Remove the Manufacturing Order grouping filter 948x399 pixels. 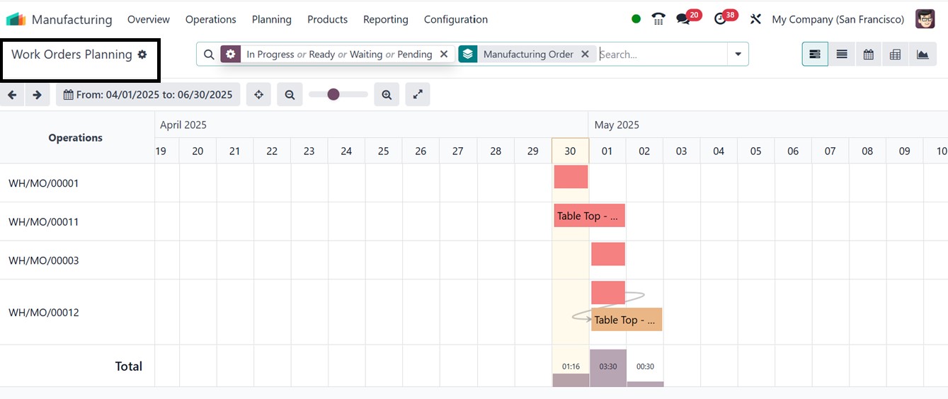585,54
